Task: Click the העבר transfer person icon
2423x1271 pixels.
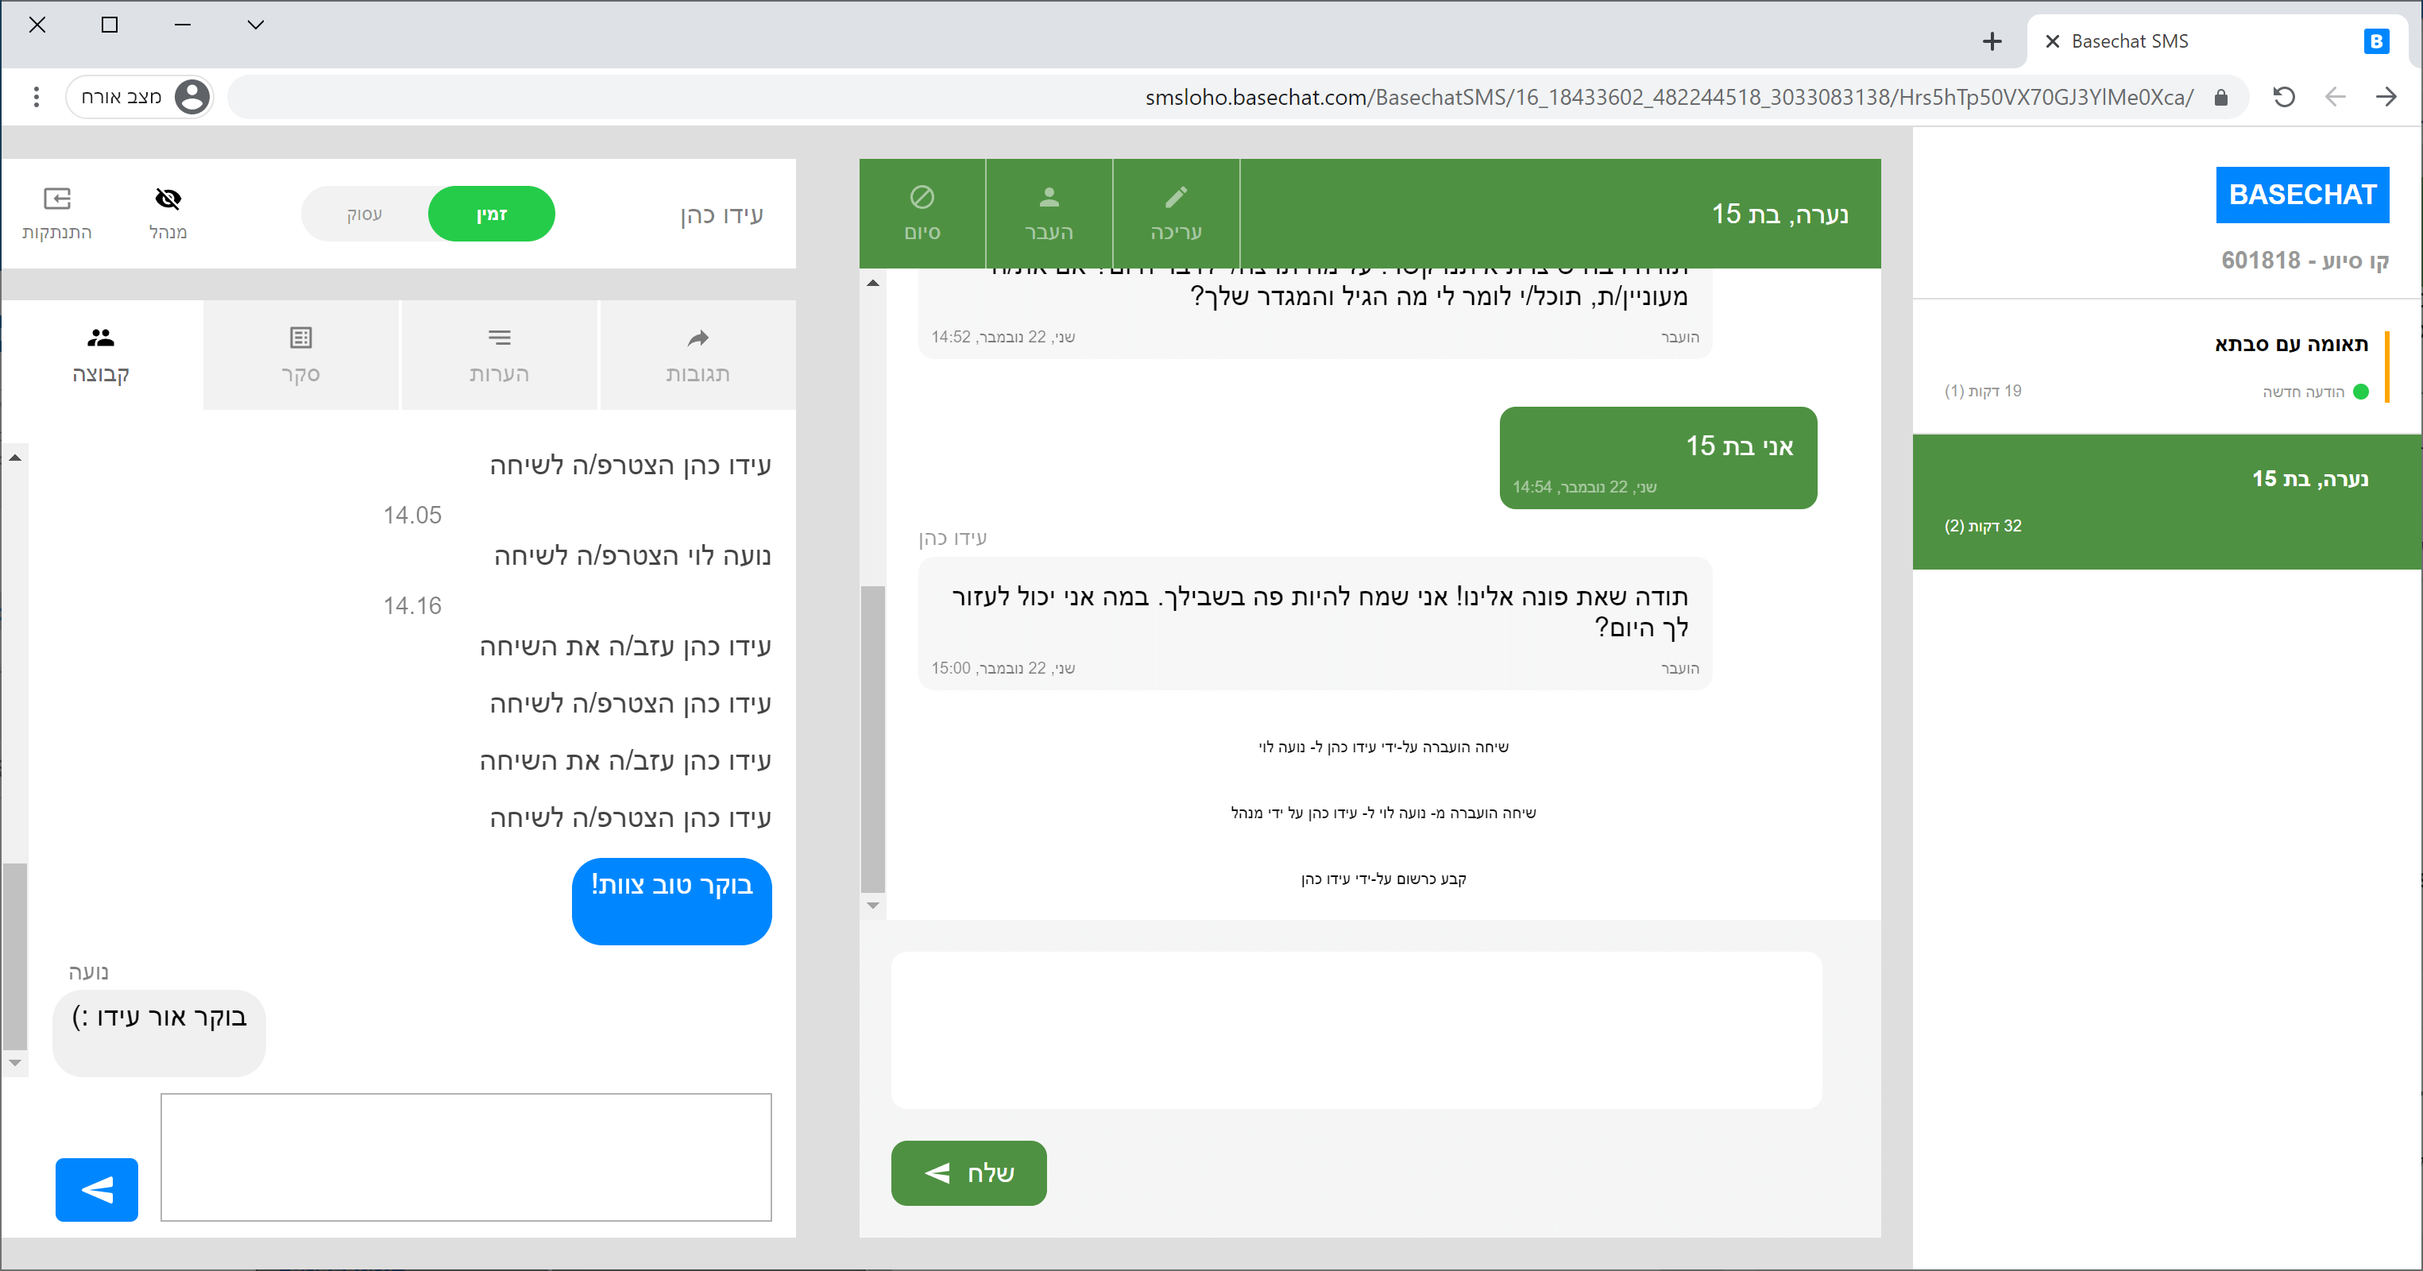Action: coord(1049,198)
